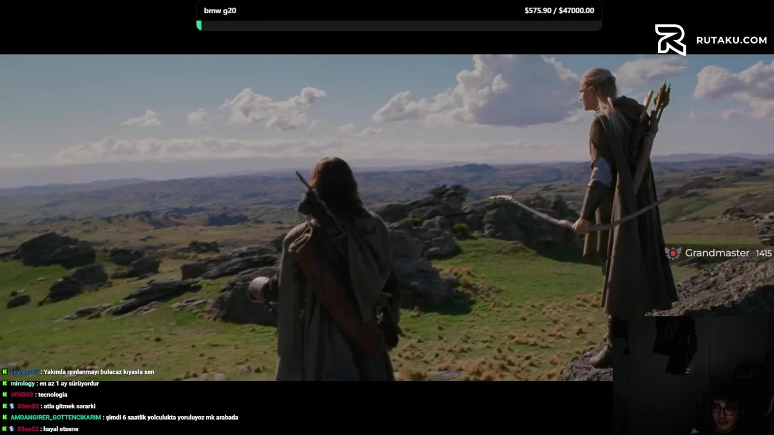The height and width of the screenshot is (435, 774).
Task: Click the RUTAKU logo icon
Action: pyautogui.click(x=670, y=40)
